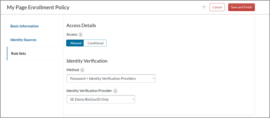This screenshot has height=118, width=270.
Task: Show info for Identity Verification Provider
Action: (x=115, y=91)
